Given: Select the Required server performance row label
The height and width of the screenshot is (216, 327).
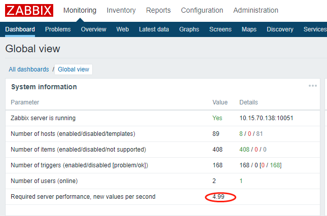Looking at the screenshot, I should (x=83, y=197).
